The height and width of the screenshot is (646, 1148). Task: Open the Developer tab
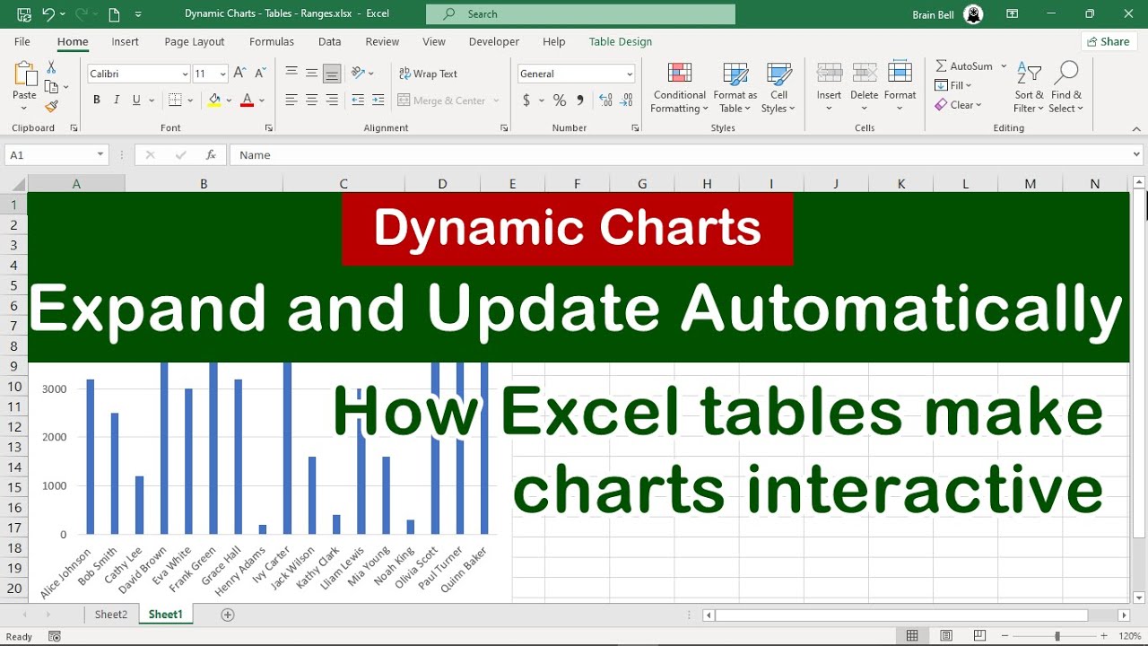[494, 41]
